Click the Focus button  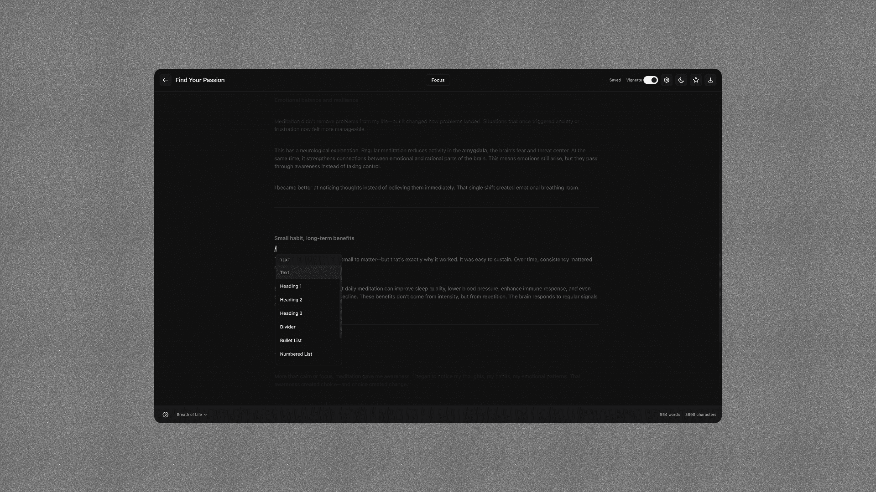pyautogui.click(x=438, y=80)
